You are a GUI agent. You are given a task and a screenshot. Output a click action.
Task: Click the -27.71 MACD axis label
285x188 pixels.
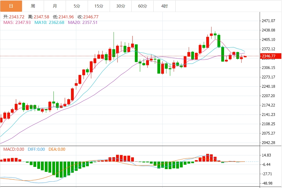tap(267, 174)
